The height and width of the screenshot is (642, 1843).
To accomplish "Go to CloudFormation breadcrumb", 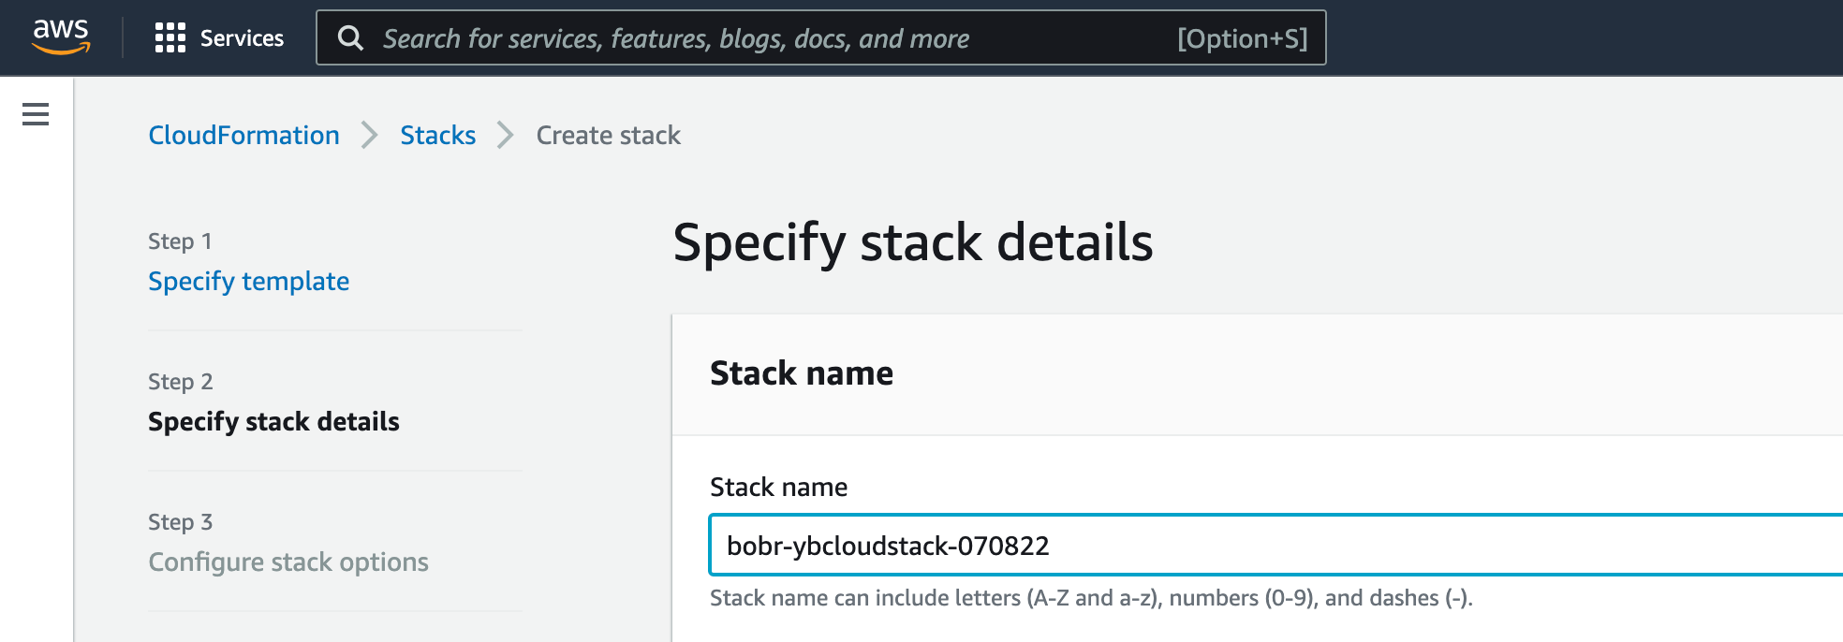I will [x=243, y=135].
